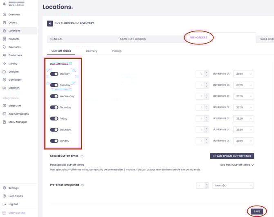Expand See Past Cut-off times

tap(237, 165)
